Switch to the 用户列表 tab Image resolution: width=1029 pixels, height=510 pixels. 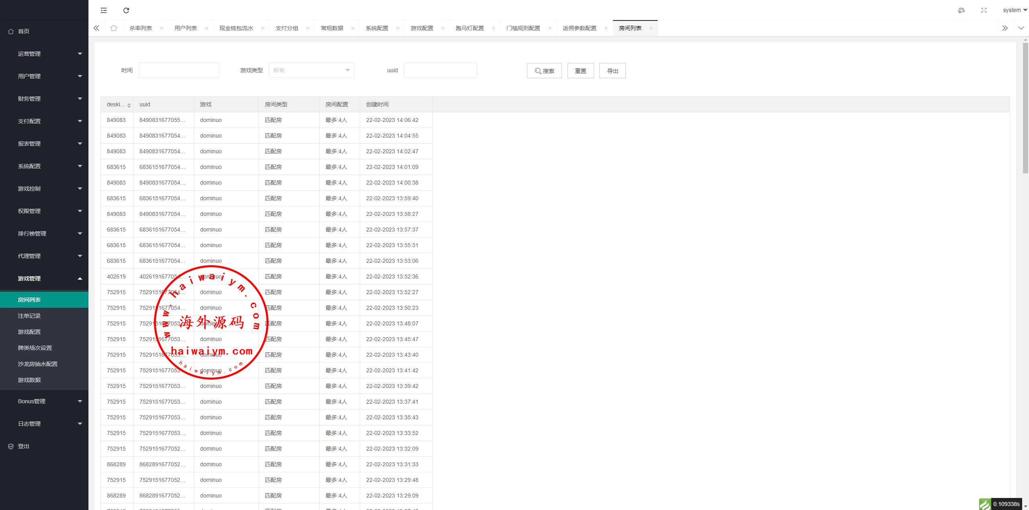tap(185, 28)
